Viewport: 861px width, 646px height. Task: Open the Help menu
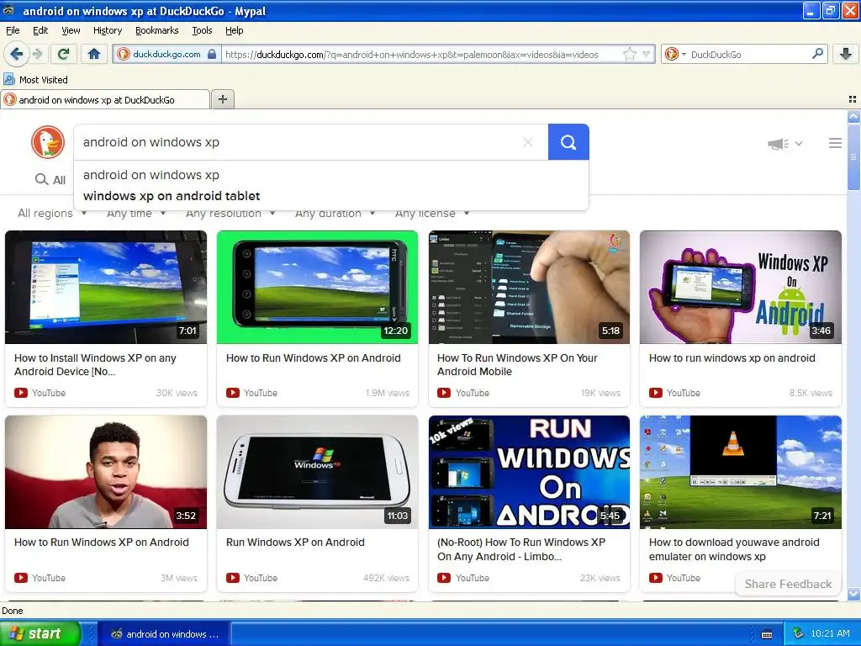pos(234,30)
